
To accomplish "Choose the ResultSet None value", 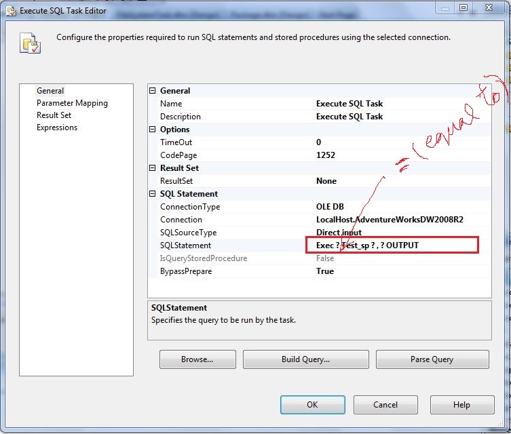I will (x=326, y=181).
